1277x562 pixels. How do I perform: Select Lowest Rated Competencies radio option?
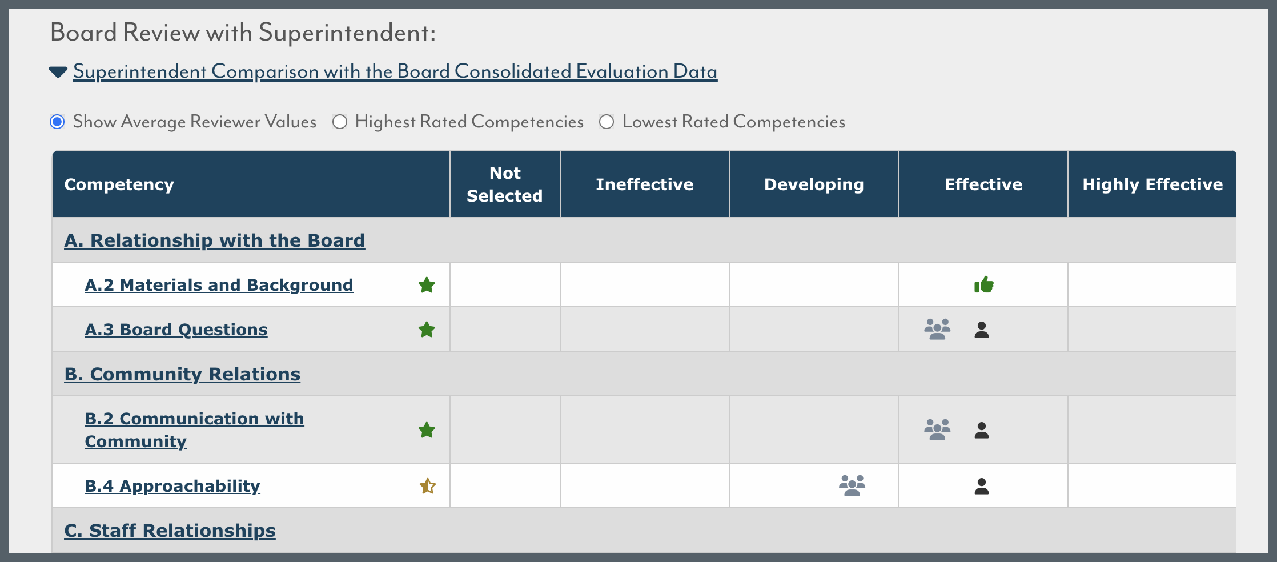607,122
